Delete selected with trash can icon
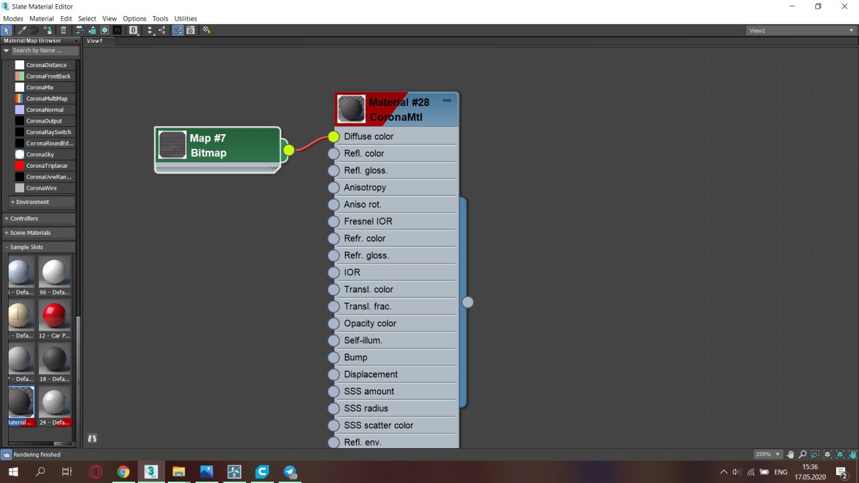The image size is (859, 483). tap(63, 30)
